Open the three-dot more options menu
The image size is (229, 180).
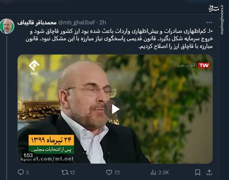click(209, 22)
